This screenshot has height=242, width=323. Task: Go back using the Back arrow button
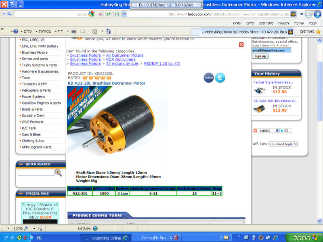pyautogui.click(x=308, y=14)
